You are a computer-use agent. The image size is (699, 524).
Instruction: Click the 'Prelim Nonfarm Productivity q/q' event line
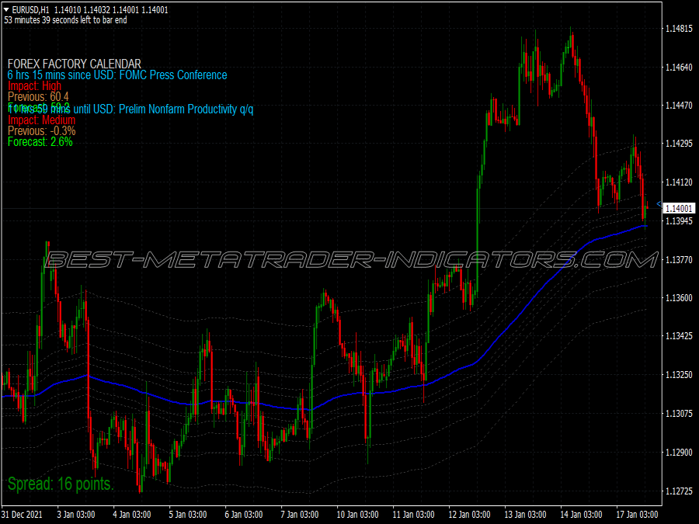130,109
